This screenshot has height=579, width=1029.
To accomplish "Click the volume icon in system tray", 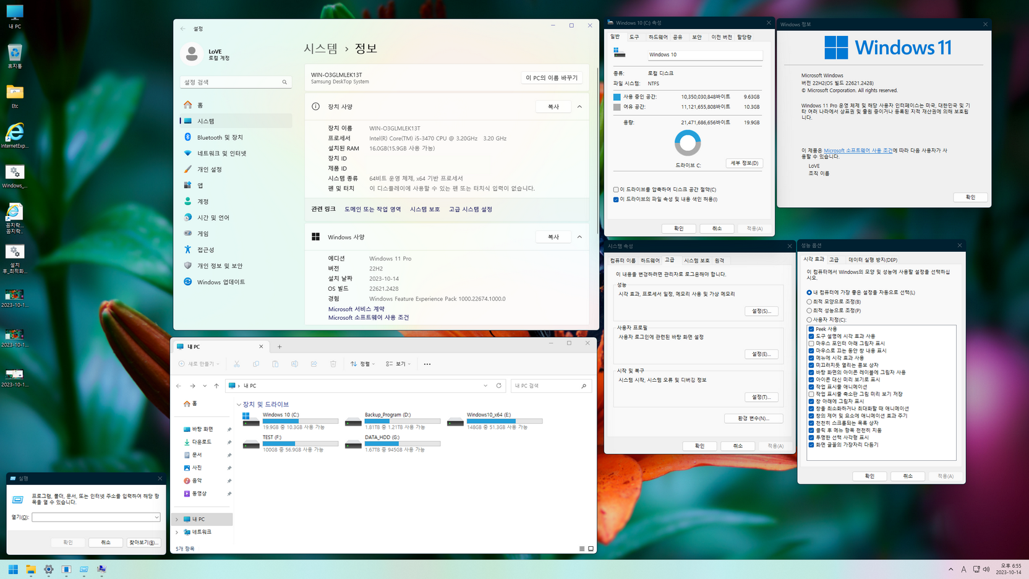I will coord(986,569).
